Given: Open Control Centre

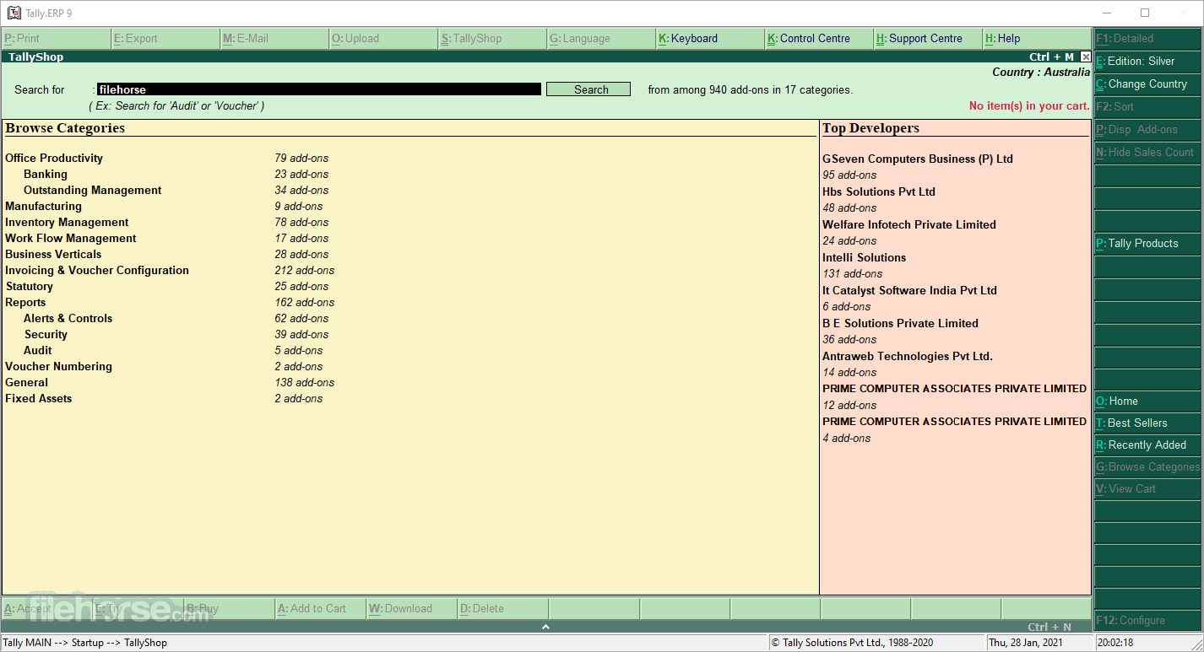Looking at the screenshot, I should [818, 39].
